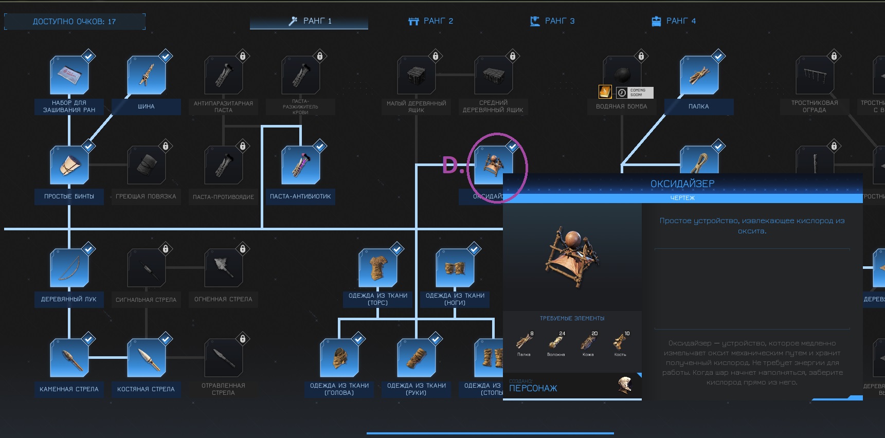Select the Одежда из ткани (руки) icon
The height and width of the screenshot is (438, 885).
tap(417, 358)
